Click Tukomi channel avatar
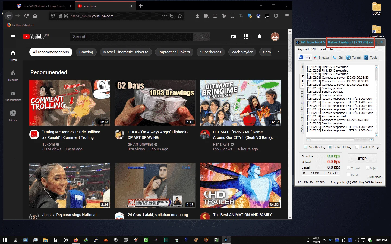 [x=34, y=134]
